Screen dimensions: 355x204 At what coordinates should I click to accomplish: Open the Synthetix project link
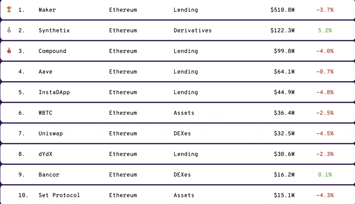click(54, 31)
